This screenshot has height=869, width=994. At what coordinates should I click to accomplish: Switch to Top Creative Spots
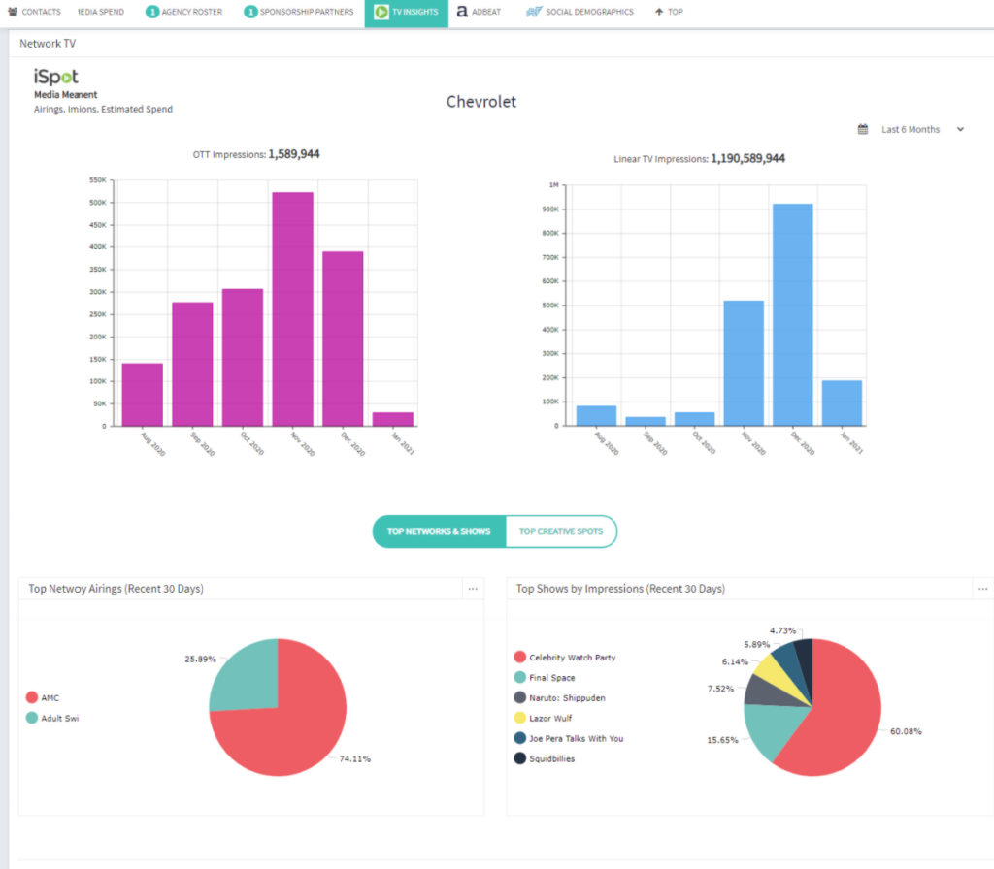coord(561,531)
